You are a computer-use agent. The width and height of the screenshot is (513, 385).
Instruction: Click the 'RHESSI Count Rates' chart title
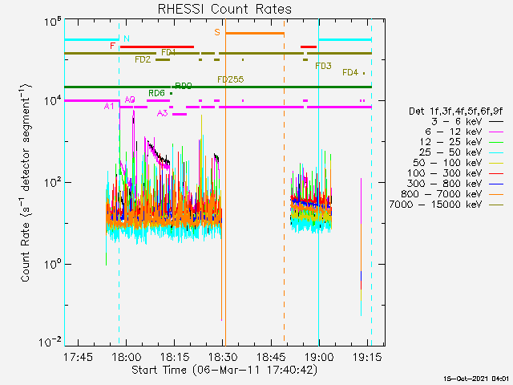pyautogui.click(x=224, y=9)
